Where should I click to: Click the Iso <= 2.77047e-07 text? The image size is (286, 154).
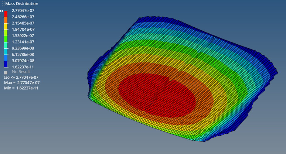21,77
